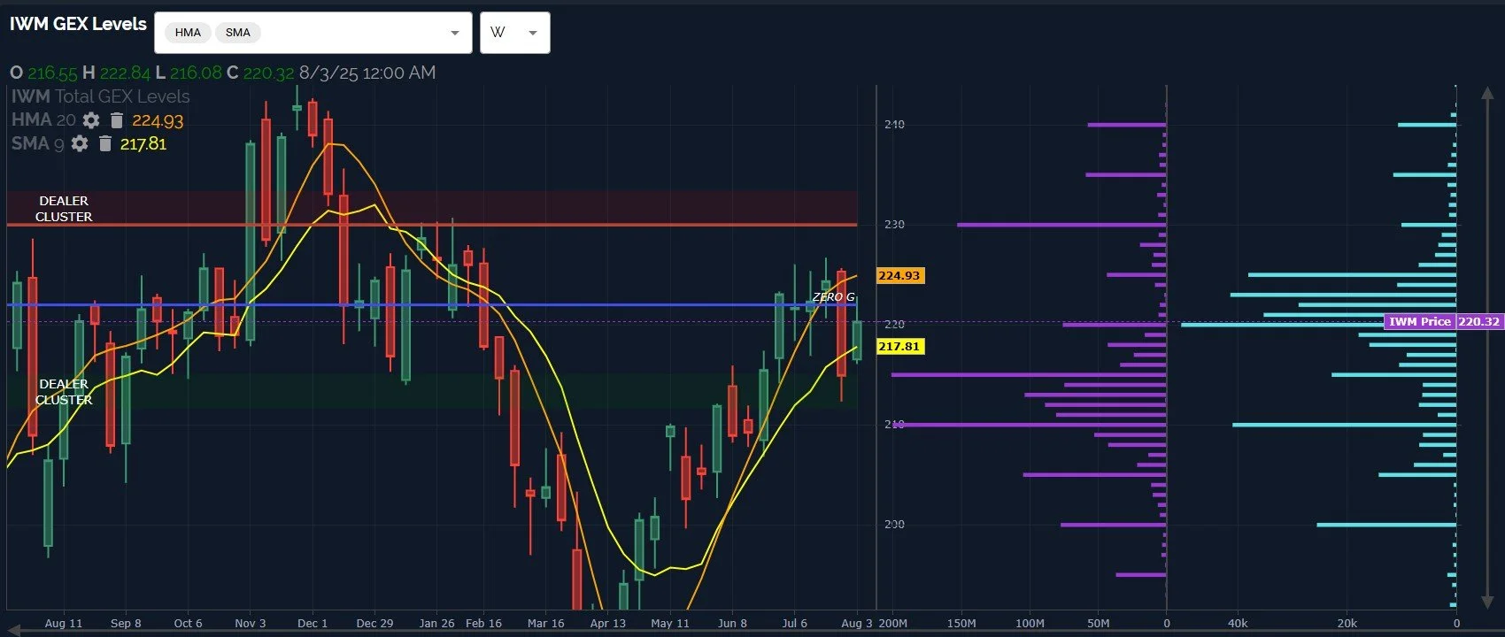Delete the SMA 9 indicator via trash icon
Image resolution: width=1505 pixels, height=637 pixels.
104,143
